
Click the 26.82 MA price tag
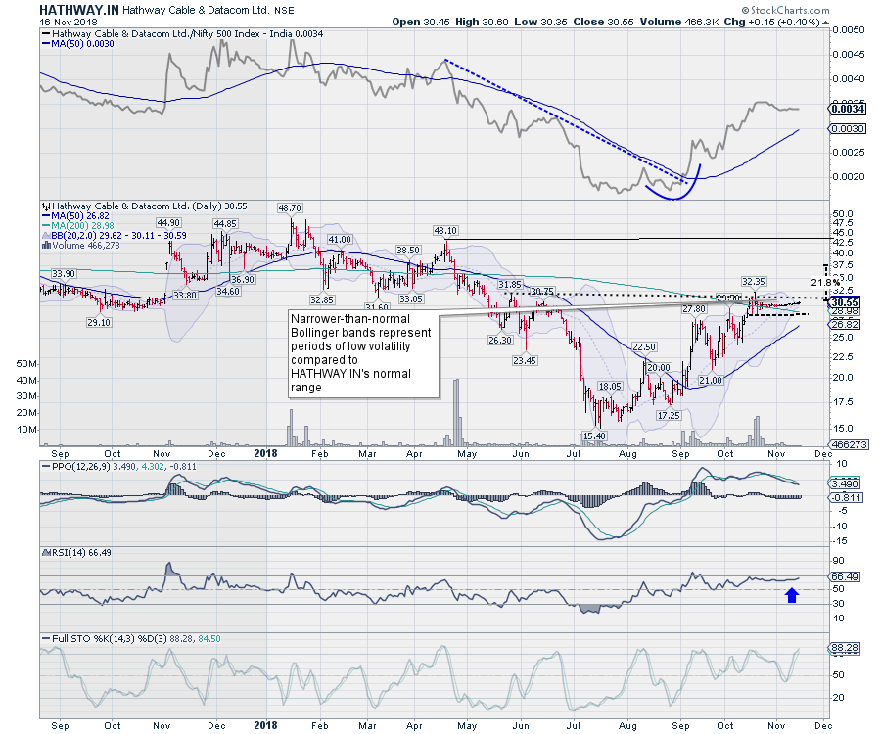[x=845, y=325]
